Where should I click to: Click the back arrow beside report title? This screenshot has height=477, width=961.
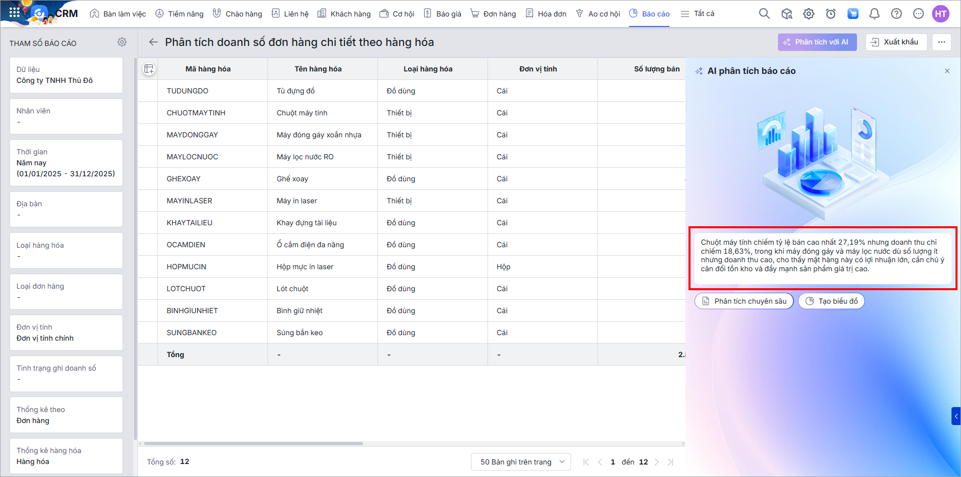(x=153, y=42)
